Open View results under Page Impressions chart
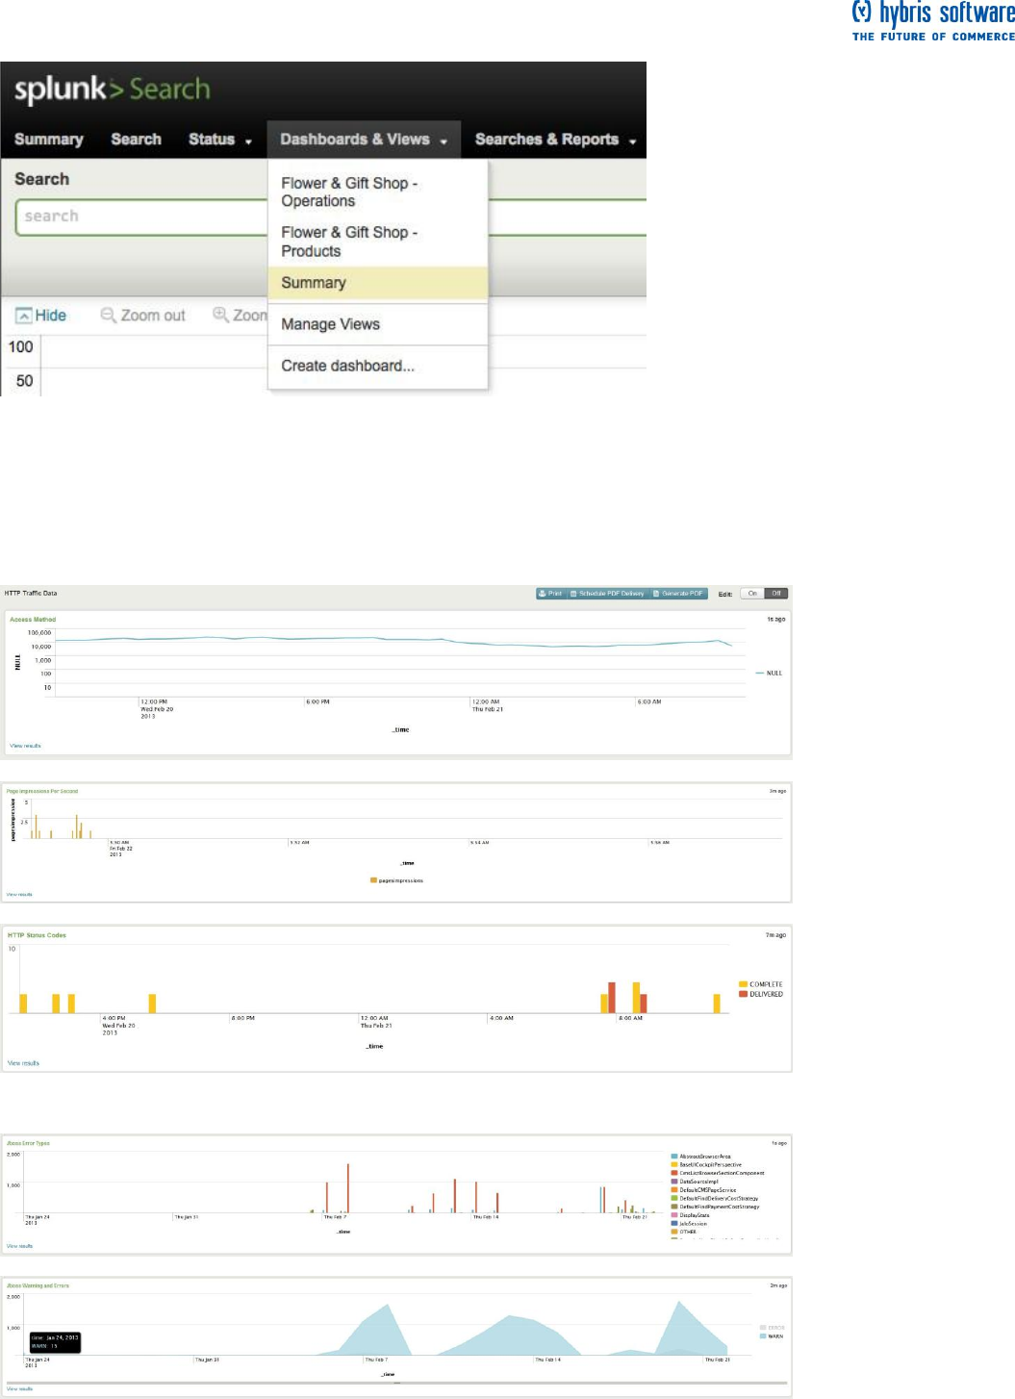The height and width of the screenshot is (1399, 1015). [19, 895]
